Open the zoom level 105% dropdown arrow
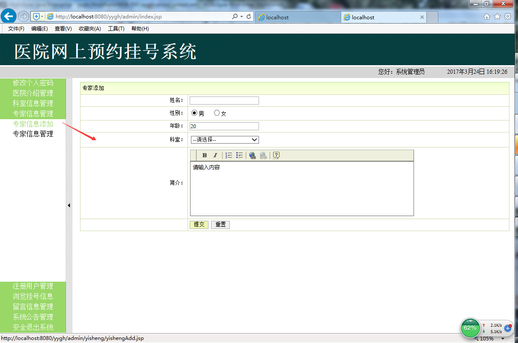This screenshot has width=518, height=343. (503, 339)
